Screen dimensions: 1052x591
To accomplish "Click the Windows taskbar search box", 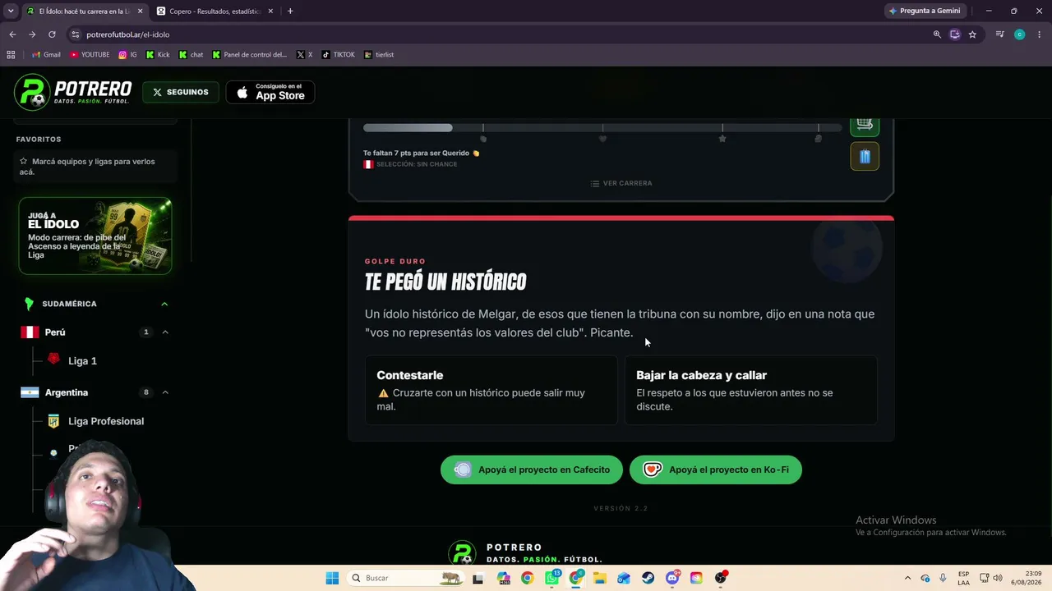I will click(405, 578).
